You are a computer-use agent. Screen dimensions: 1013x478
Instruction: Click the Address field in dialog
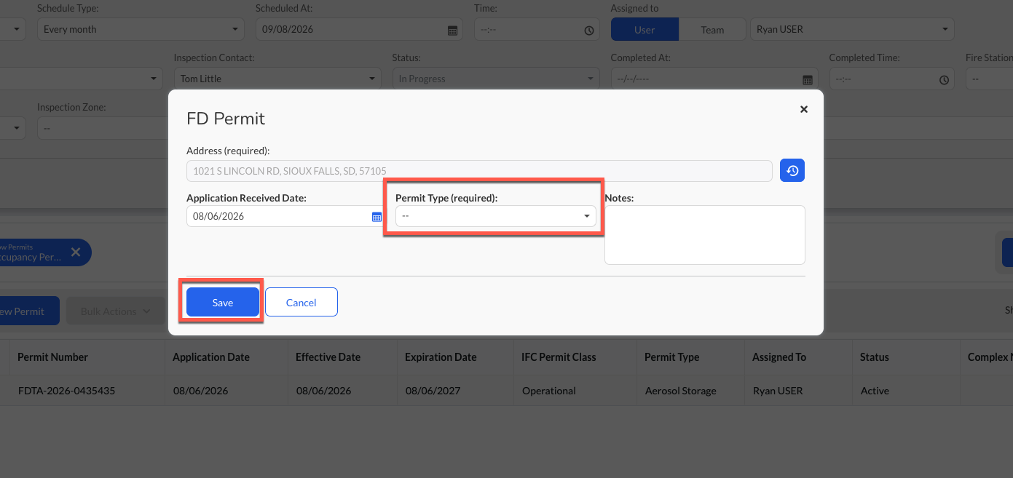[479, 171]
